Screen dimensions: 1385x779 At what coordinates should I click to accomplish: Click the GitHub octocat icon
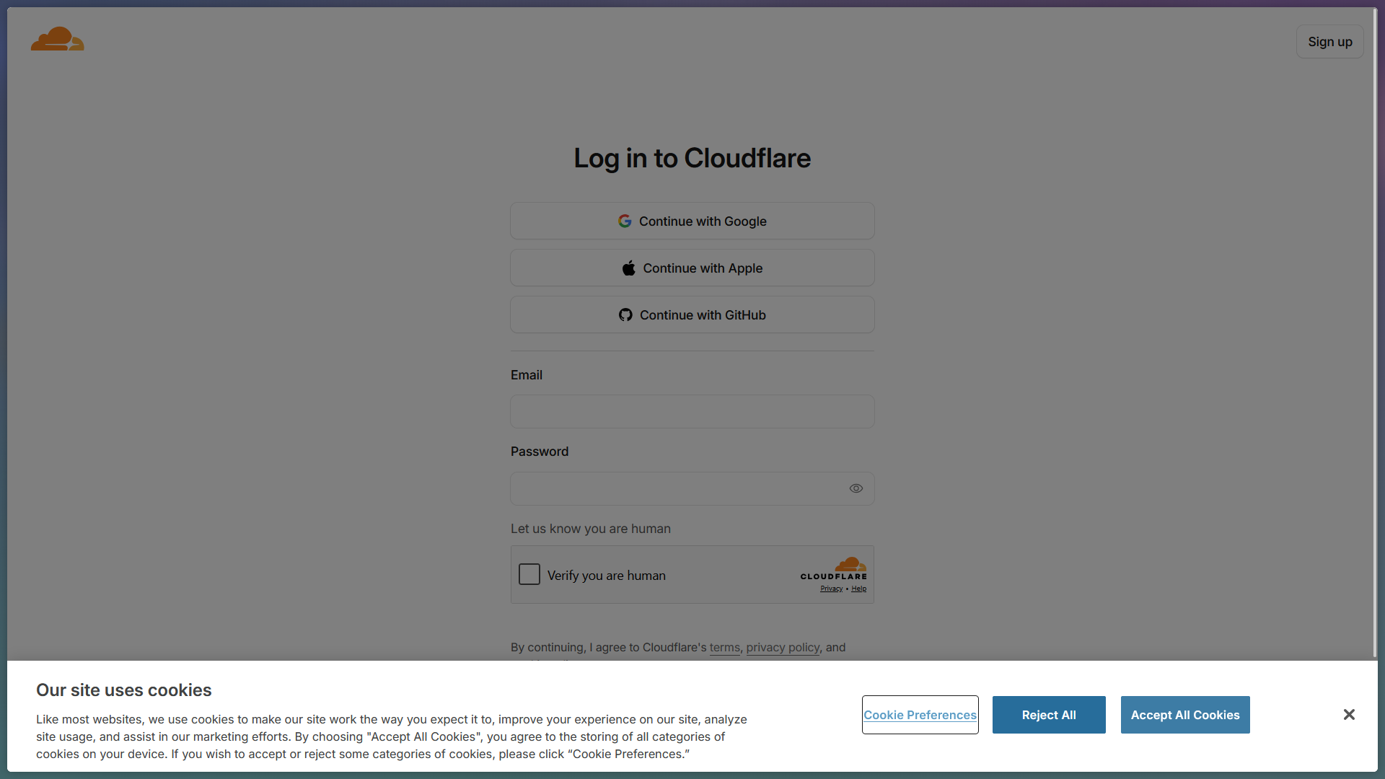(x=625, y=315)
